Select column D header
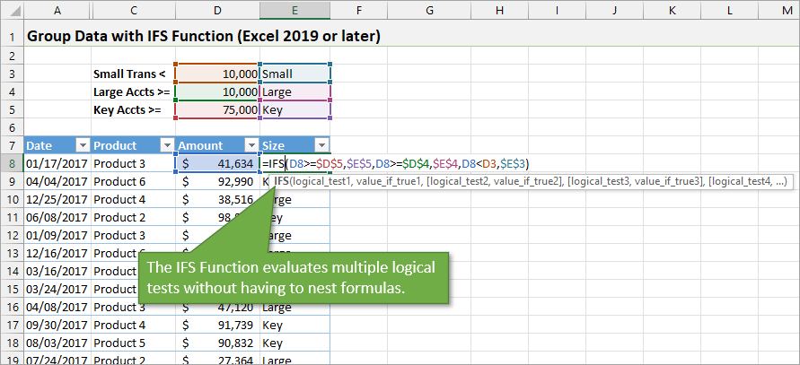The width and height of the screenshot is (800, 365). [217, 10]
